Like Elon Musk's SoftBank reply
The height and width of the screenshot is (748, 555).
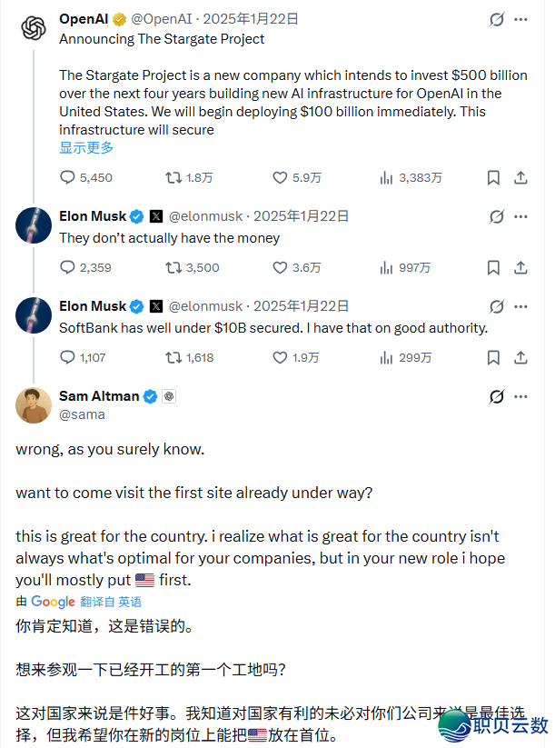coord(278,357)
